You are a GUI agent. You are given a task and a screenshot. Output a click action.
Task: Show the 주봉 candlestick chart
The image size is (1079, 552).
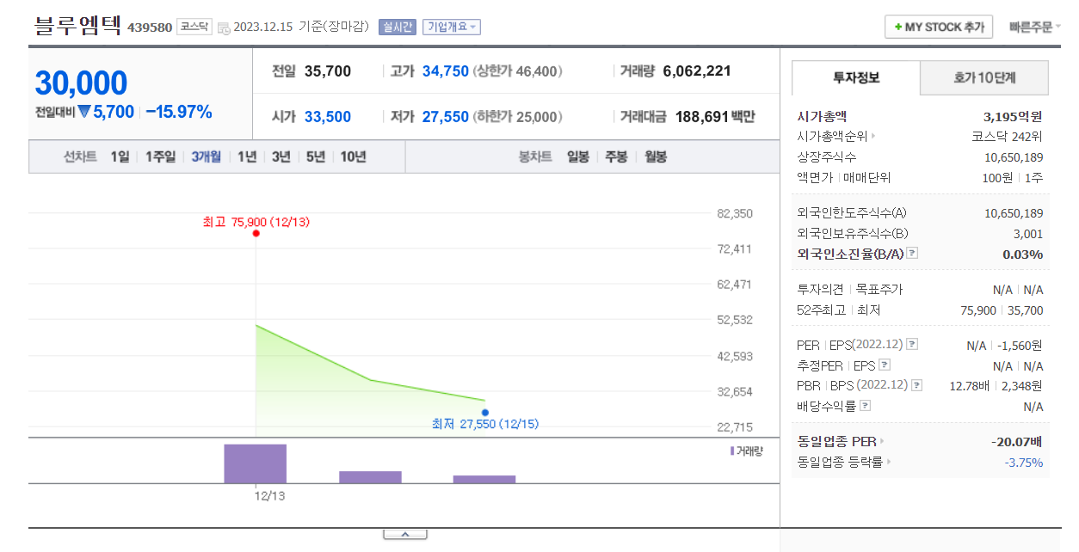[x=616, y=156]
